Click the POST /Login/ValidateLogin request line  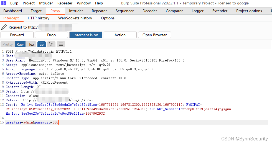click(39, 52)
